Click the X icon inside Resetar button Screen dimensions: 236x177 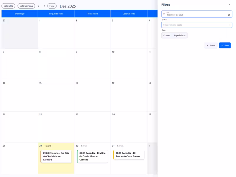207,45
